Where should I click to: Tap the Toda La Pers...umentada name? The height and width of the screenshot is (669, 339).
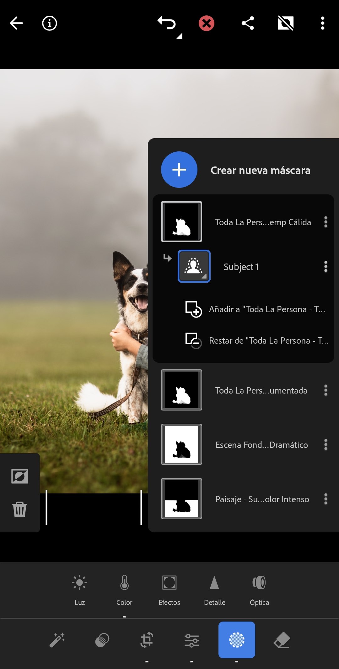(x=261, y=390)
